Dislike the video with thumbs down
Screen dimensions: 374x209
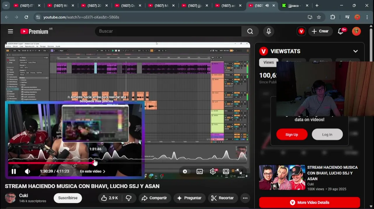click(129, 198)
